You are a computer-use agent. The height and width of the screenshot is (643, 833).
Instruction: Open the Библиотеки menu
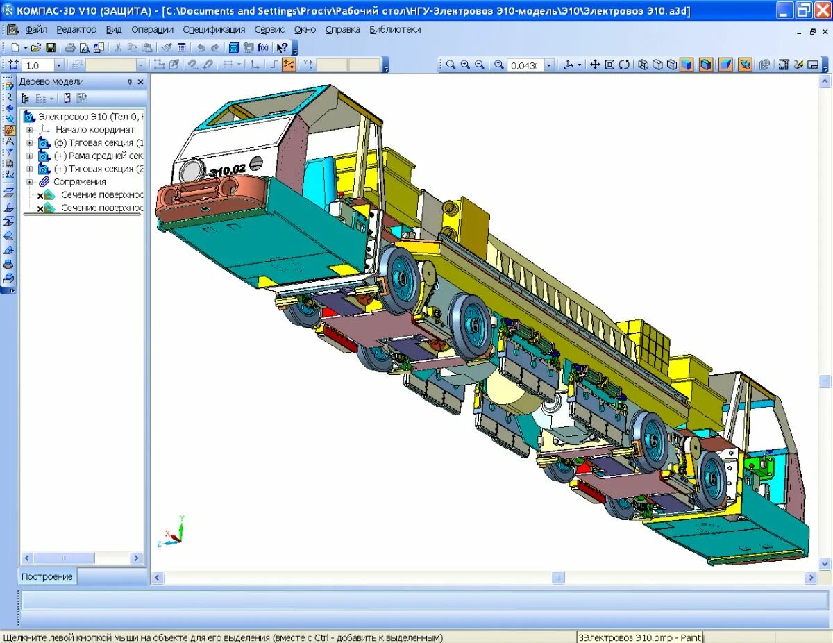pos(395,29)
